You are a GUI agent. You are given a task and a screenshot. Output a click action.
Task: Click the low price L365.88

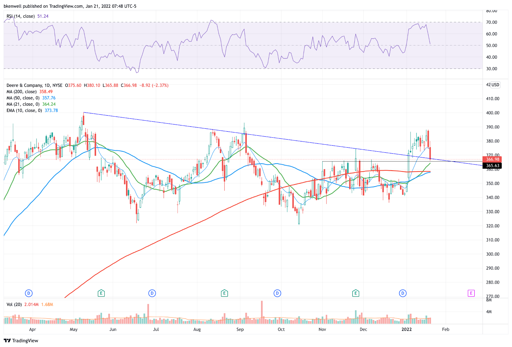click(x=110, y=85)
